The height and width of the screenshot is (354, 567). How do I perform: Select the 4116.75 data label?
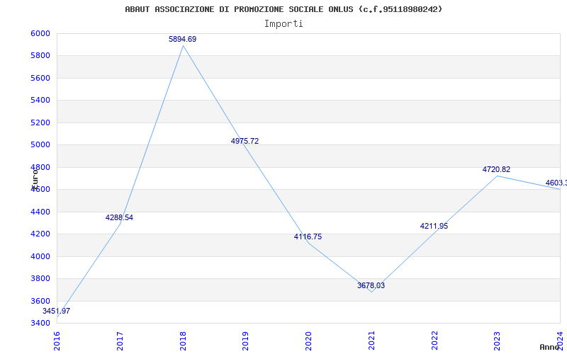(x=308, y=236)
